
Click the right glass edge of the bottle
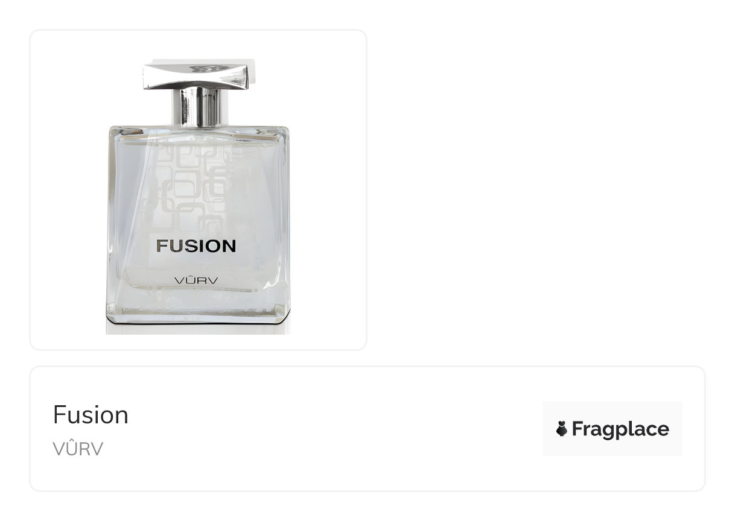click(x=285, y=223)
